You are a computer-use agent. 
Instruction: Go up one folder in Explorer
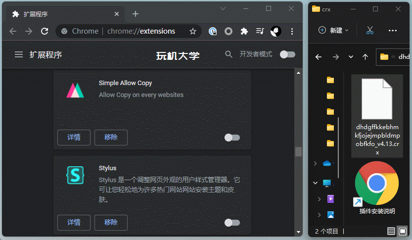[x=365, y=57]
